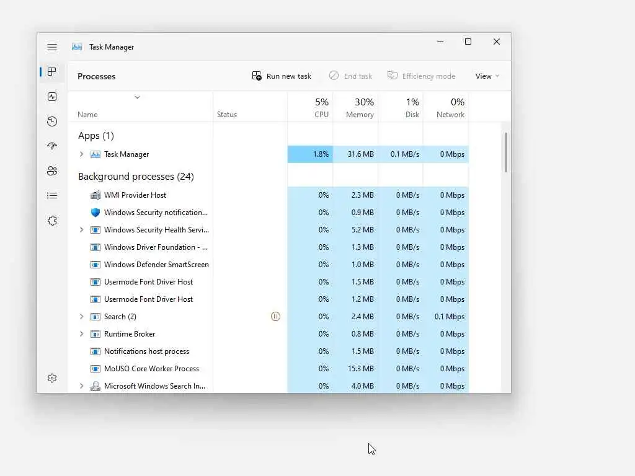The height and width of the screenshot is (476, 635).
Task: Click Run new task button
Action: point(282,76)
